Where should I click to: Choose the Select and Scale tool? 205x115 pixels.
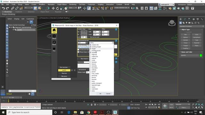pos(62,8)
